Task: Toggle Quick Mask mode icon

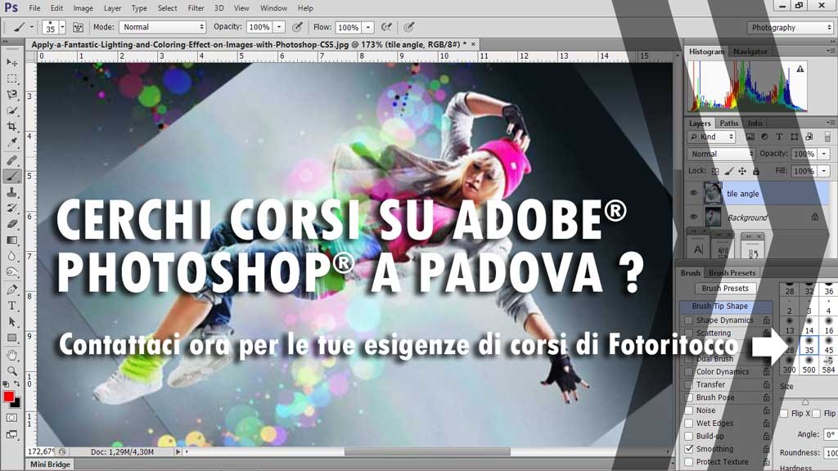Action: coord(11,418)
